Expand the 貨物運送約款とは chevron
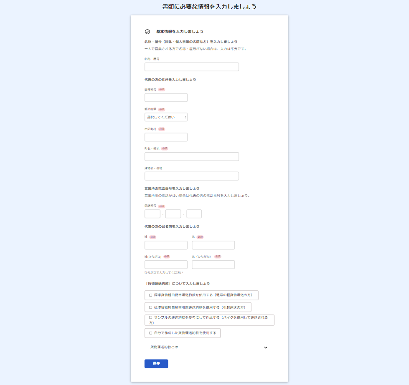The width and height of the screenshot is (409, 385). (266, 347)
